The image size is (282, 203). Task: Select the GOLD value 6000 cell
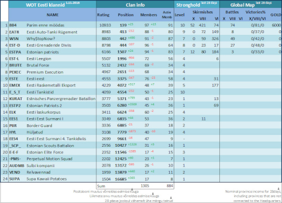(x=276, y=25)
